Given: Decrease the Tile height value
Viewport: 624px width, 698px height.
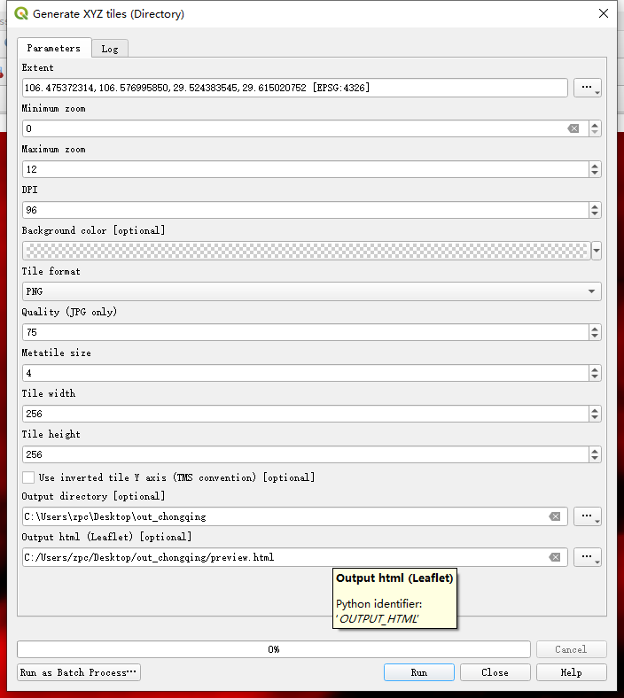Looking at the screenshot, I should tap(595, 459).
